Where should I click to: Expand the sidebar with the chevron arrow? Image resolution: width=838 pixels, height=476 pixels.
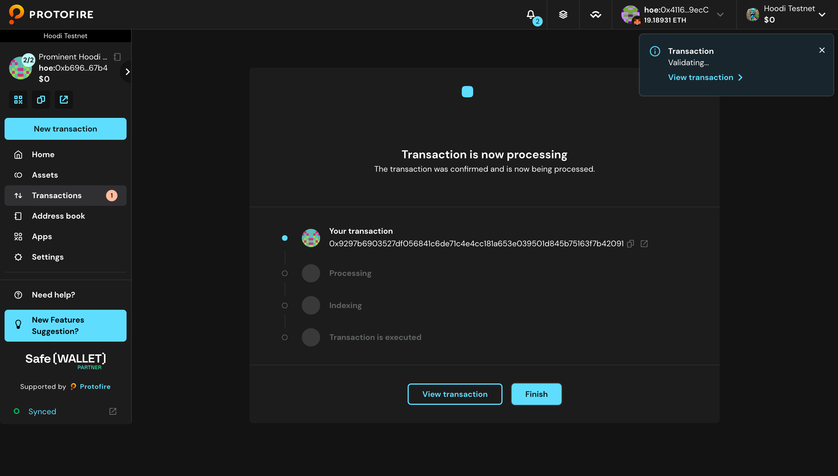tap(127, 71)
